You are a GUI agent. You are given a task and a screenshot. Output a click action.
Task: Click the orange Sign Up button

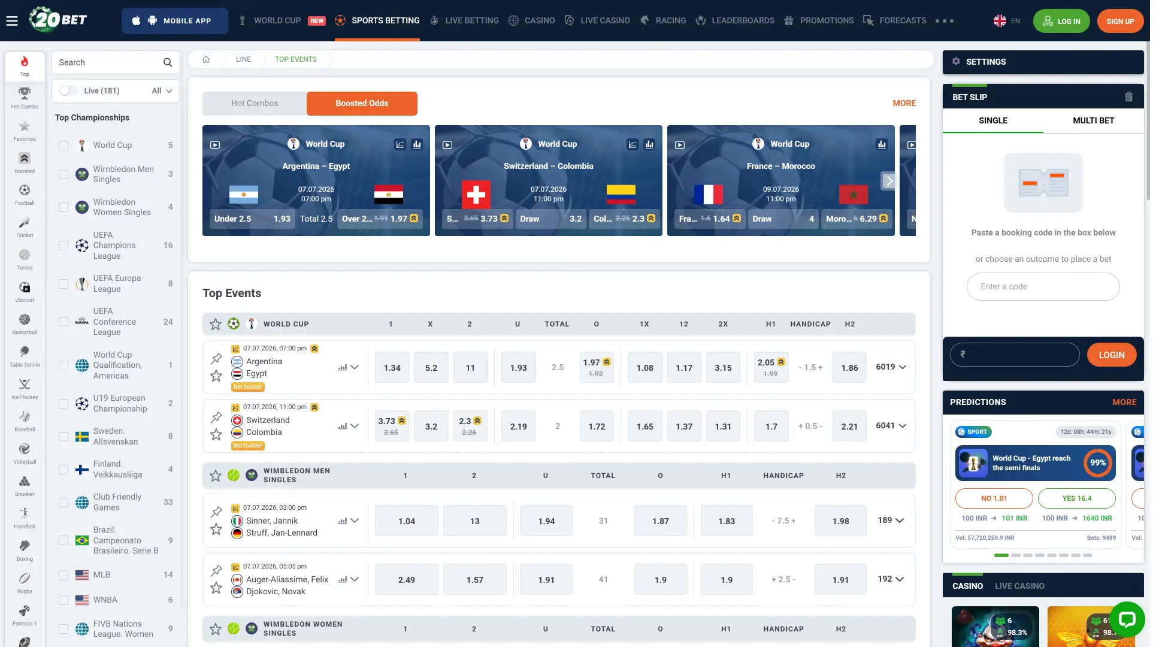[1120, 22]
